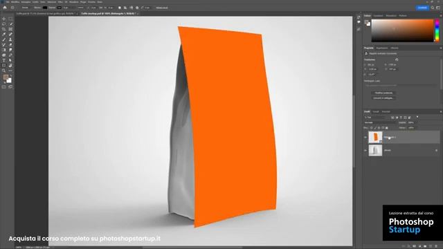Select the Crop tool
The width and height of the screenshot is (443, 249).
(4, 29)
